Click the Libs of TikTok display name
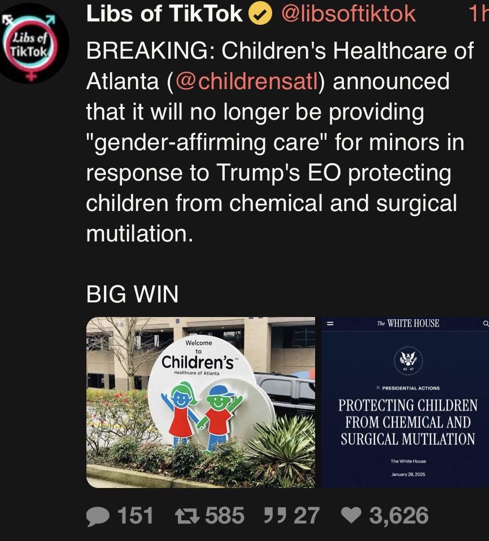The width and height of the screenshot is (489, 541). pyautogui.click(x=164, y=14)
